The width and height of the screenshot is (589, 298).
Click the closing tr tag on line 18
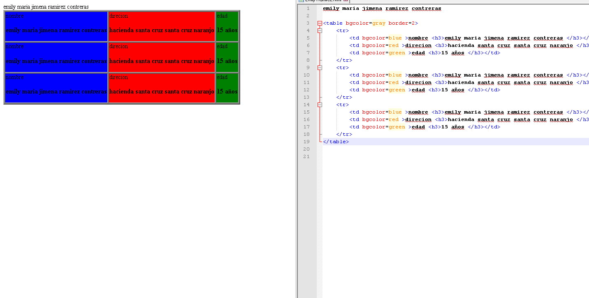(x=344, y=135)
